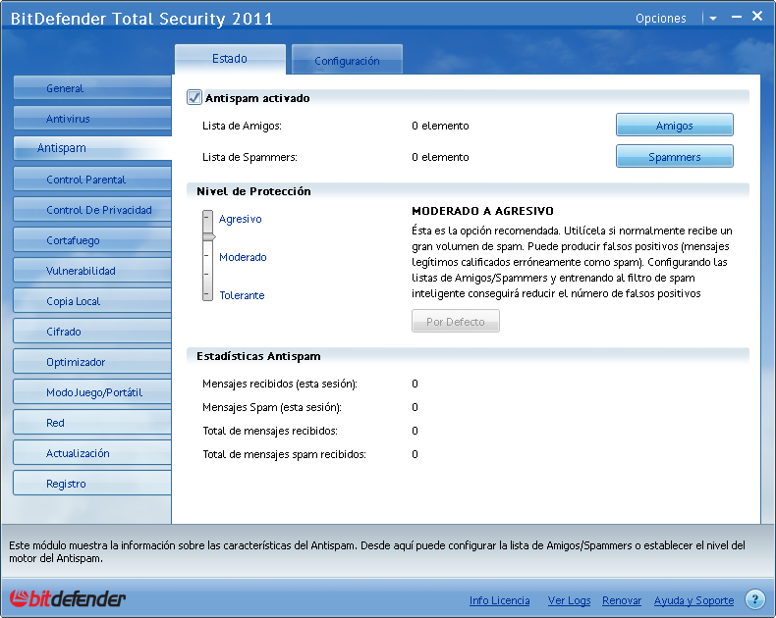Open the Amigos list button
Viewport: 776px width, 618px height.
(674, 126)
